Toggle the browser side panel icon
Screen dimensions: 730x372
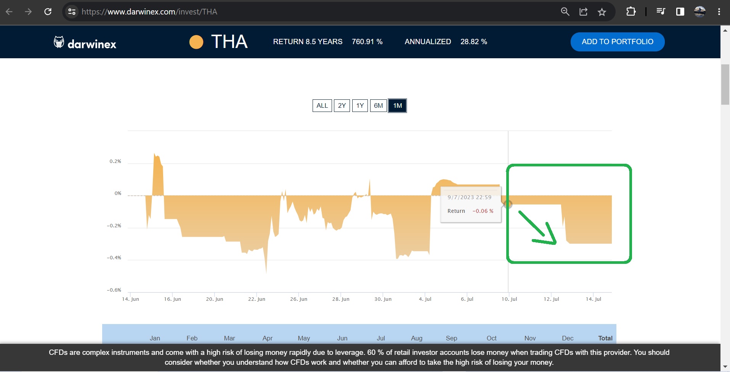pos(680,12)
